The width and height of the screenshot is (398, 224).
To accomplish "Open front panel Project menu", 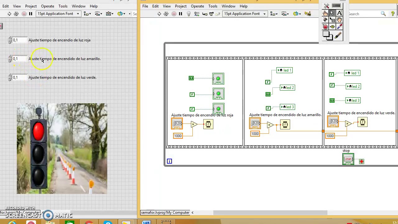I will click(x=31, y=6).
